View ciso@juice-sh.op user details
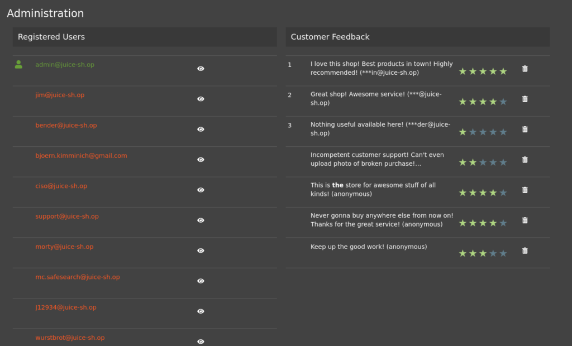The width and height of the screenshot is (572, 346). pyautogui.click(x=201, y=190)
